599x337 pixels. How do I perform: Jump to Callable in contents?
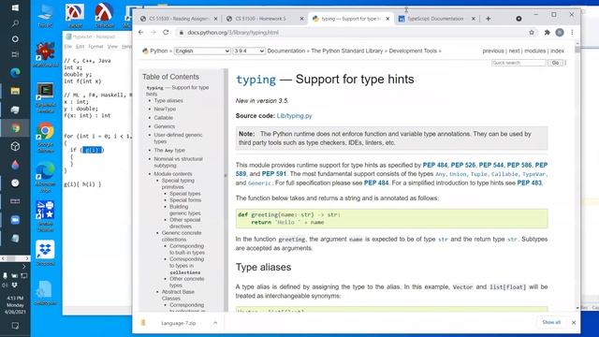pos(164,118)
